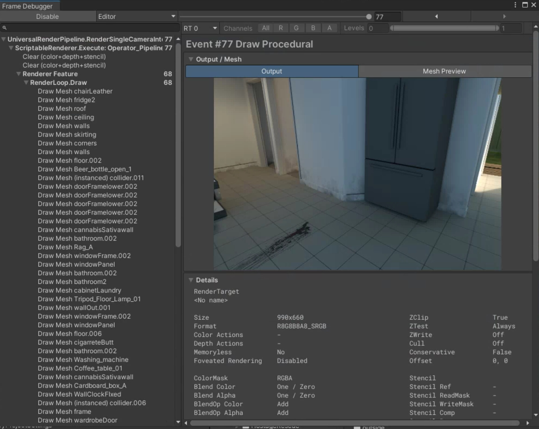Collapse the RenderLoop.Draw tree node

click(26, 83)
